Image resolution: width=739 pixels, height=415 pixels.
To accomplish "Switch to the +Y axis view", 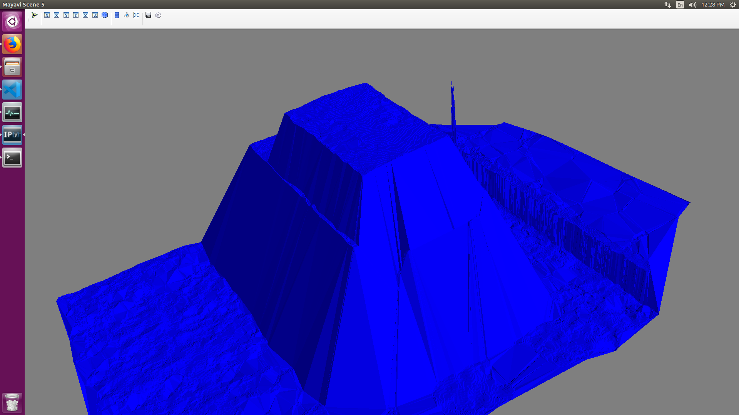I will click(x=66, y=15).
